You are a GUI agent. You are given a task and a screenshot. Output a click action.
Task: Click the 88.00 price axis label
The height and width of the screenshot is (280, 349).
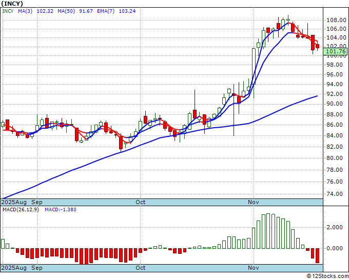coord(335,114)
